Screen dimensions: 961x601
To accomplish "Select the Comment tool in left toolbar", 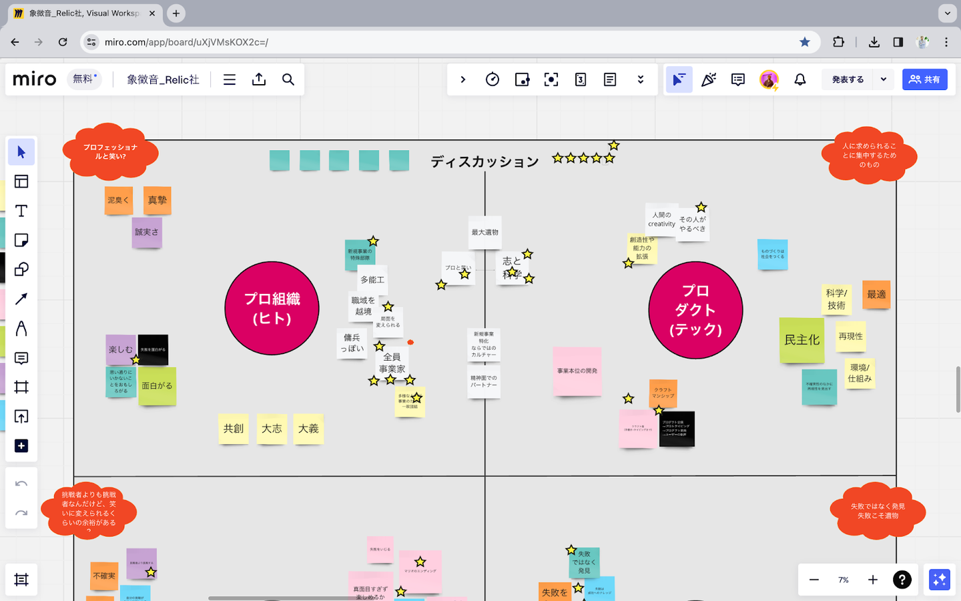I will click(21, 358).
